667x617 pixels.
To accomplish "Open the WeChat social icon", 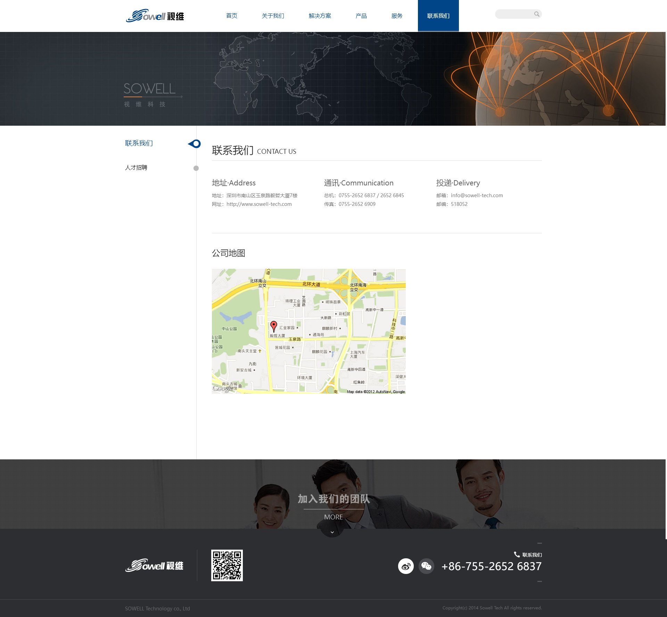I will tap(426, 566).
